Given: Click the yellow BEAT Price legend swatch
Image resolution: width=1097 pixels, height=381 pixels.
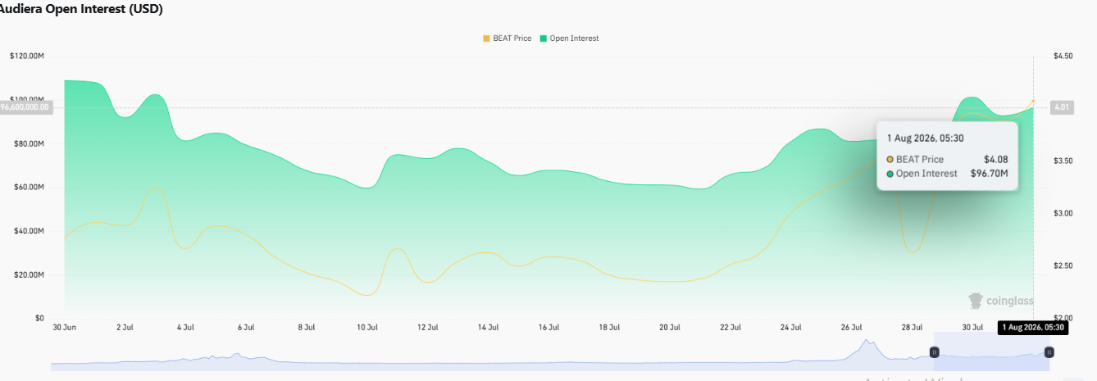Looking at the screenshot, I should [x=486, y=39].
